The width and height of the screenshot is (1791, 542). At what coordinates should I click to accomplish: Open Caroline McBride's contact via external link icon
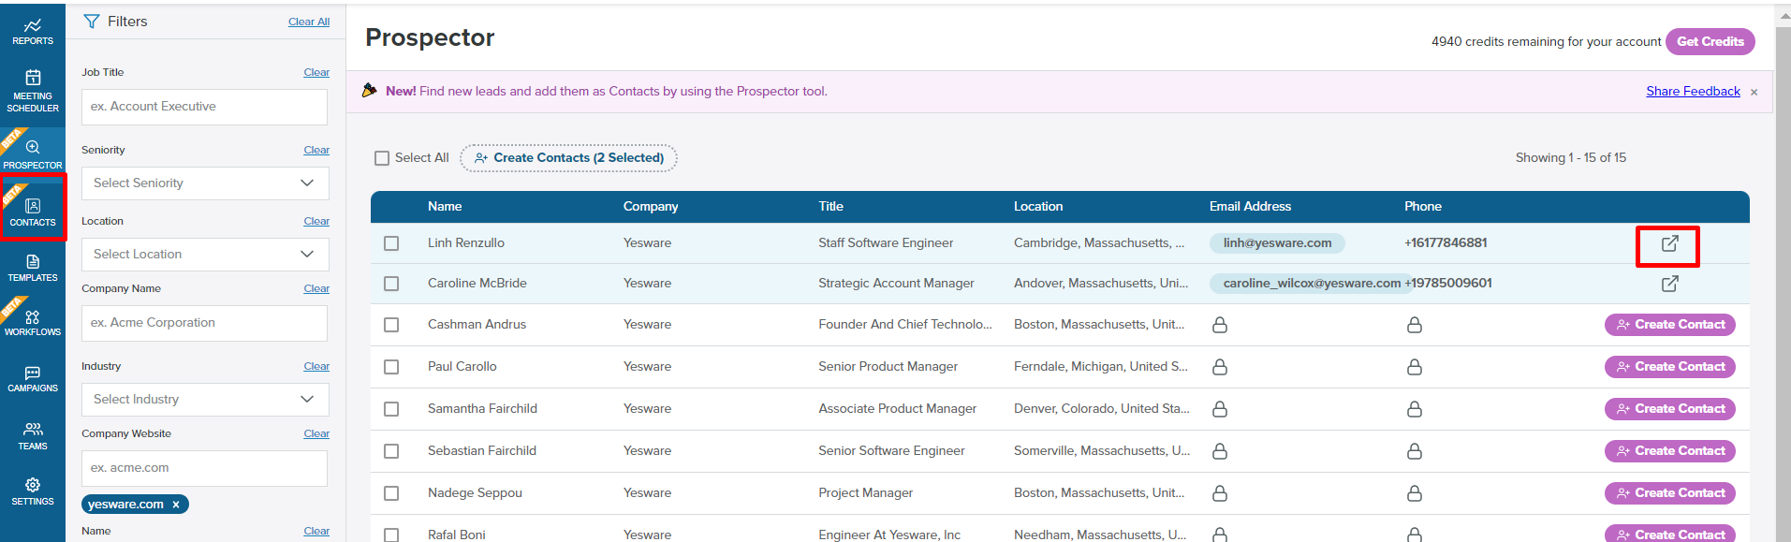tap(1669, 283)
